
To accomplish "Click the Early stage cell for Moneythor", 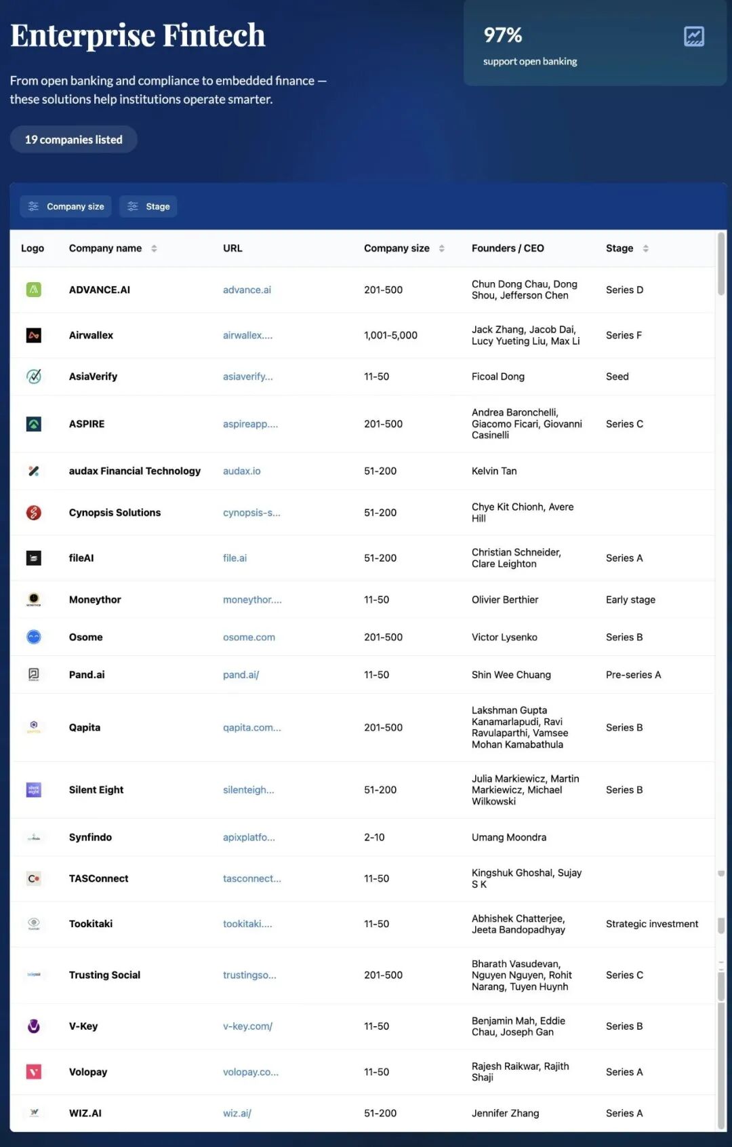I will (x=630, y=600).
